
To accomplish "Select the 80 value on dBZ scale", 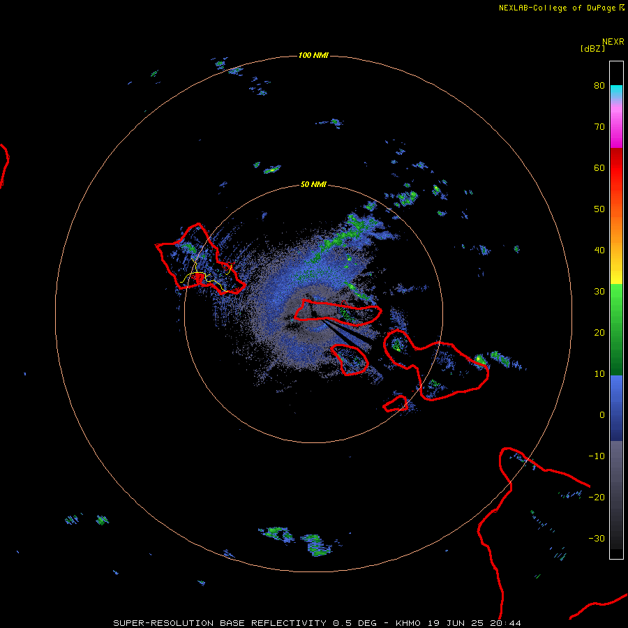I will [x=599, y=86].
